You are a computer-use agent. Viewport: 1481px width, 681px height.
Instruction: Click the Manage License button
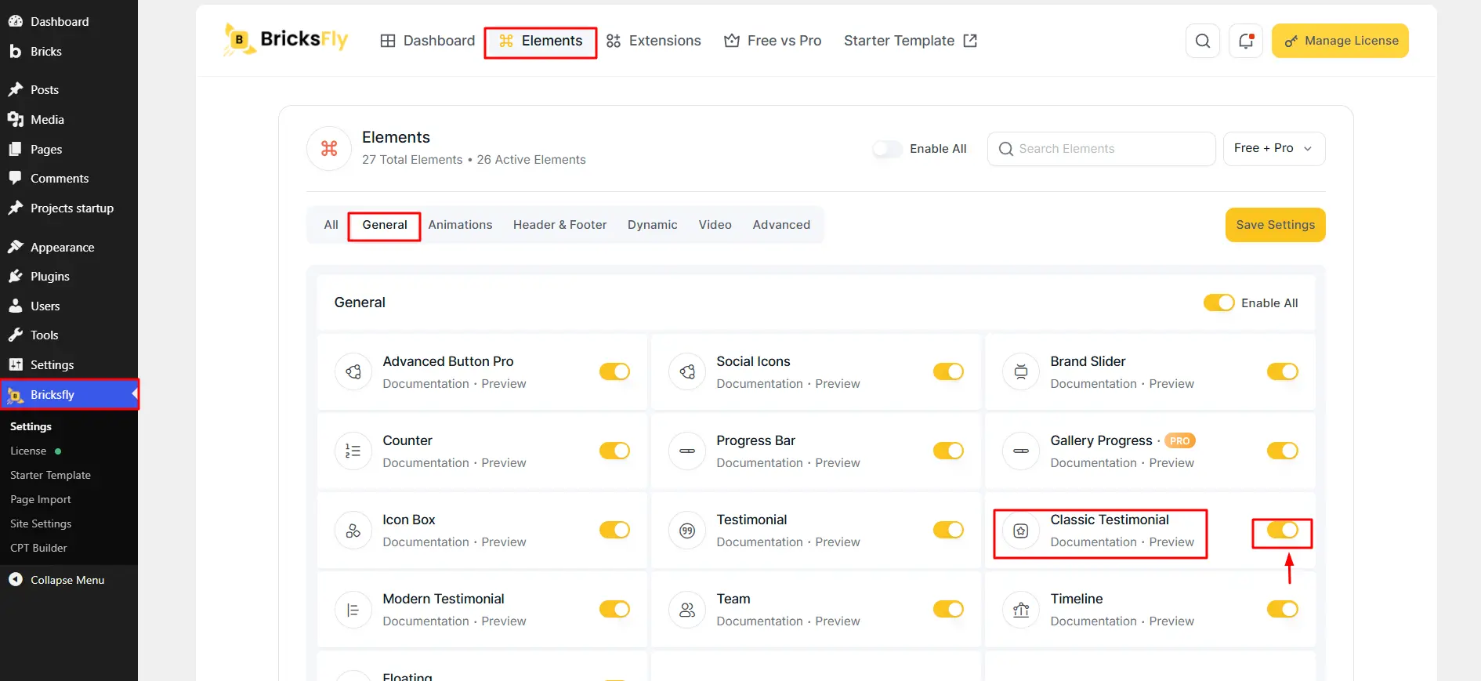pyautogui.click(x=1340, y=41)
